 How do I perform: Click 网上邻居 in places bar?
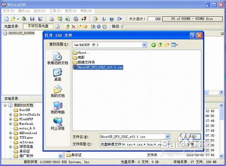point(57,124)
